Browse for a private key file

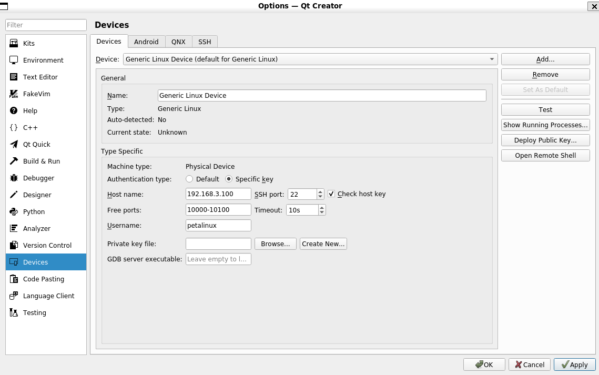point(276,244)
